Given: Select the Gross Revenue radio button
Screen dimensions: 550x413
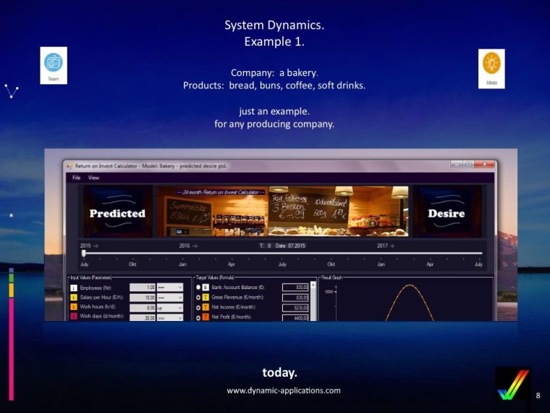Looking at the screenshot, I should tap(198, 298).
